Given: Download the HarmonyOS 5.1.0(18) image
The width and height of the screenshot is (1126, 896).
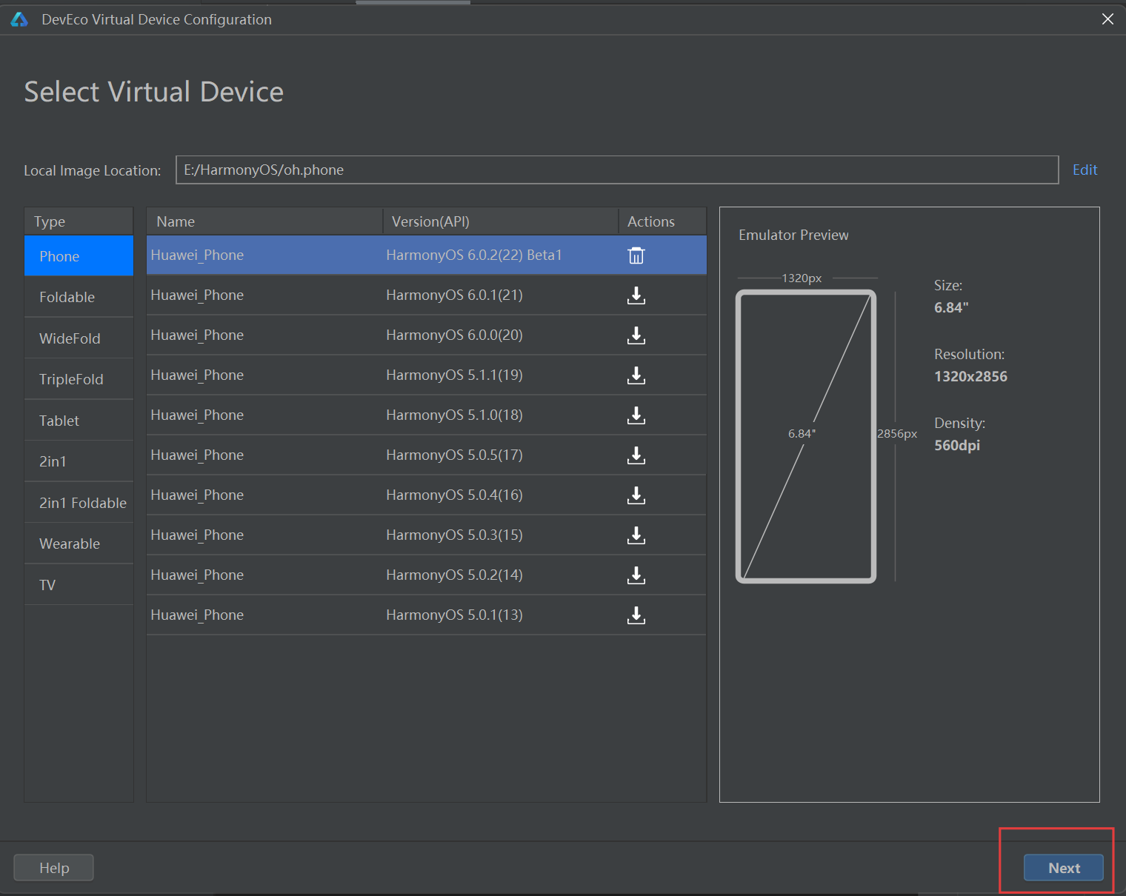Looking at the screenshot, I should [x=636, y=415].
